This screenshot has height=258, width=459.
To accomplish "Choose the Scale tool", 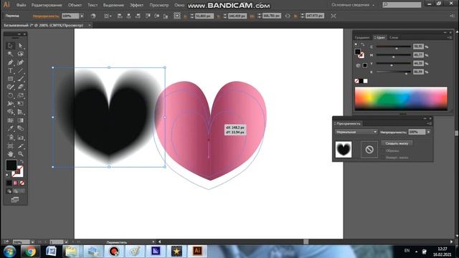I will pos(21,95).
